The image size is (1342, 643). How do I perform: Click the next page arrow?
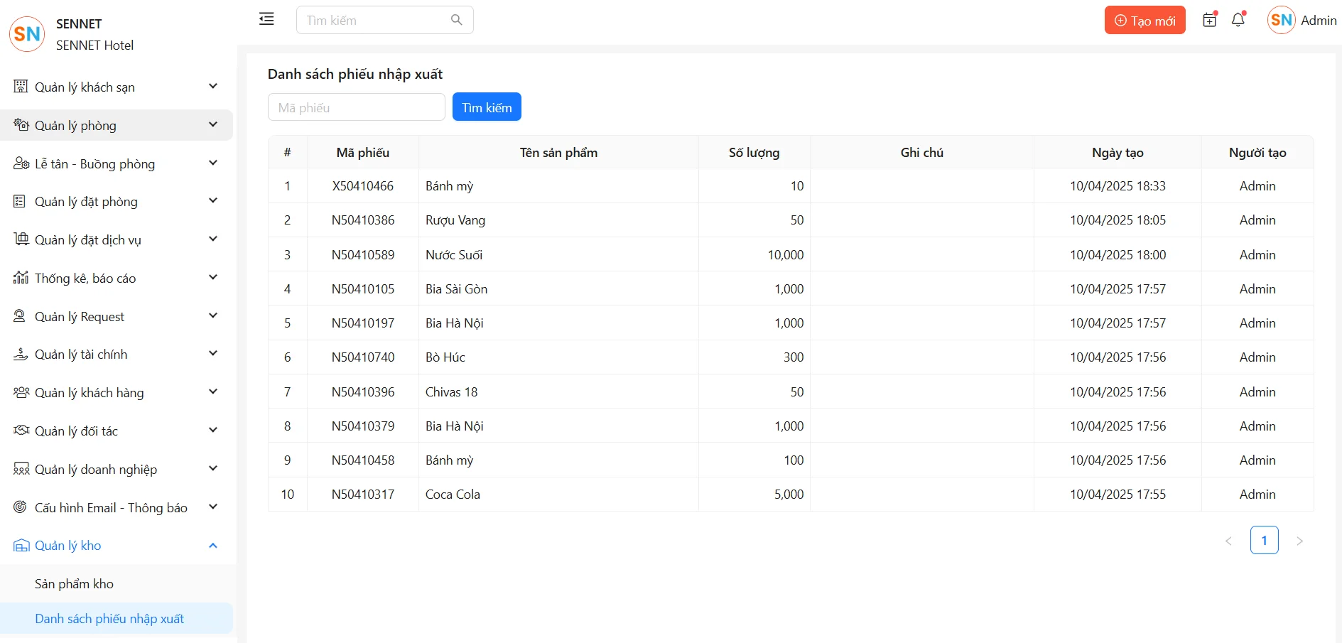point(1299,541)
